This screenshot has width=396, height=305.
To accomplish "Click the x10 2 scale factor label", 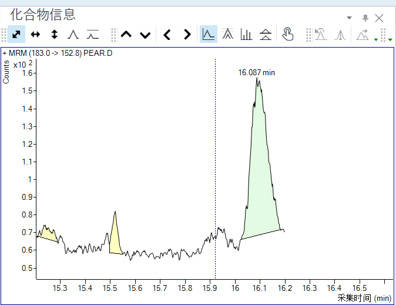I will (23, 64).
